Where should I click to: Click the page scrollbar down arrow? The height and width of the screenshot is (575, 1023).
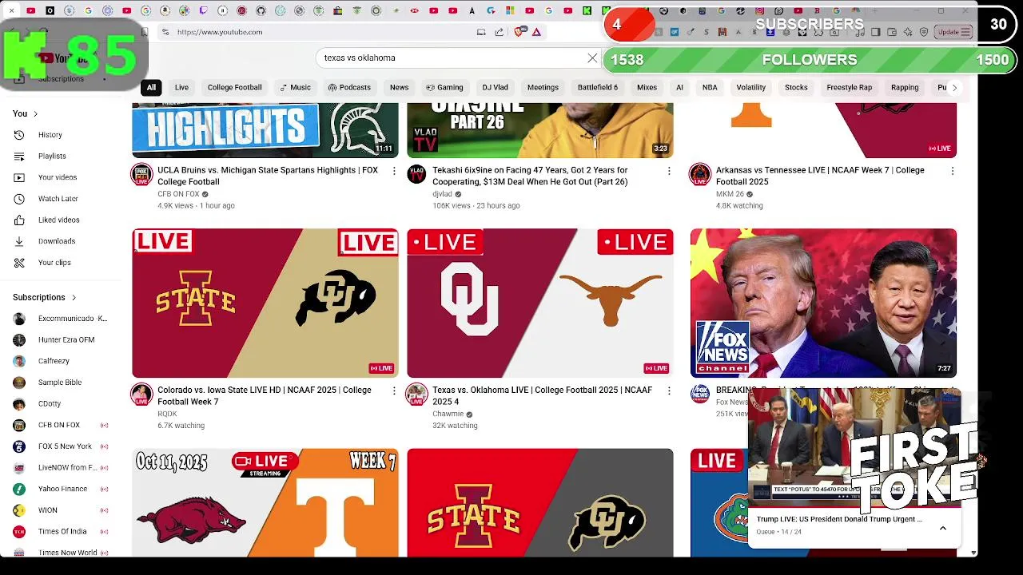(973, 553)
